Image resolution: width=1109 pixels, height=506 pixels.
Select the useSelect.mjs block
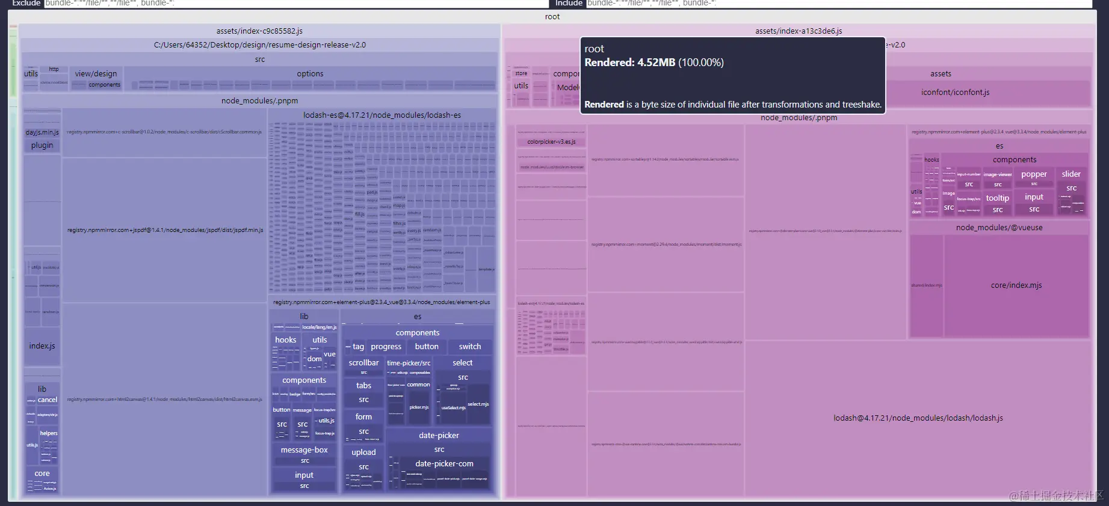point(454,408)
